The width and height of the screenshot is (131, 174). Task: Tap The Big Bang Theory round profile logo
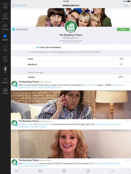pos(71,27)
